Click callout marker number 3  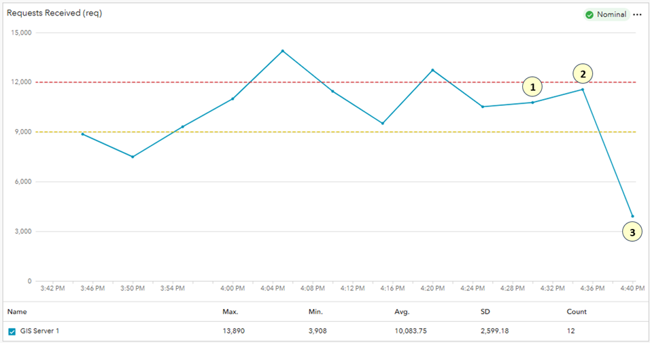[x=632, y=232]
